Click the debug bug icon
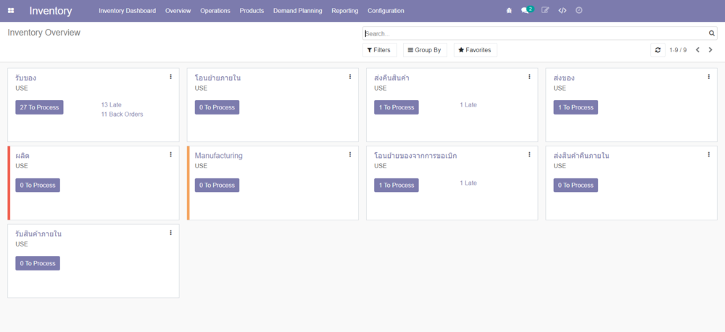The width and height of the screenshot is (725, 332). (x=509, y=10)
